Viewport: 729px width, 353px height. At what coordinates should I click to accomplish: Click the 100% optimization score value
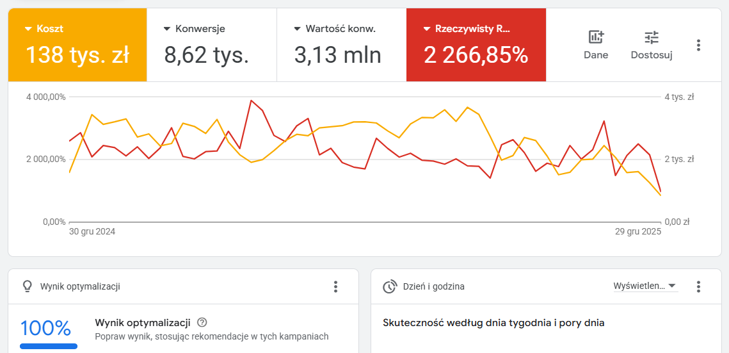click(45, 329)
